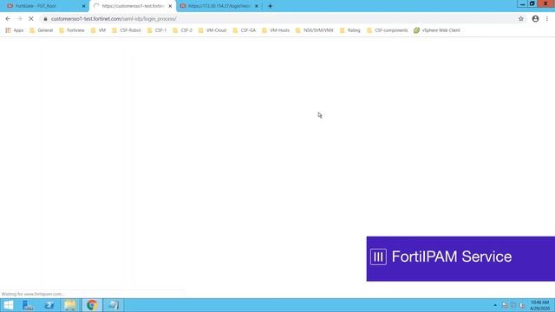Screen dimensions: 555x312
Task: Stop the page from loading
Action: (31, 19)
